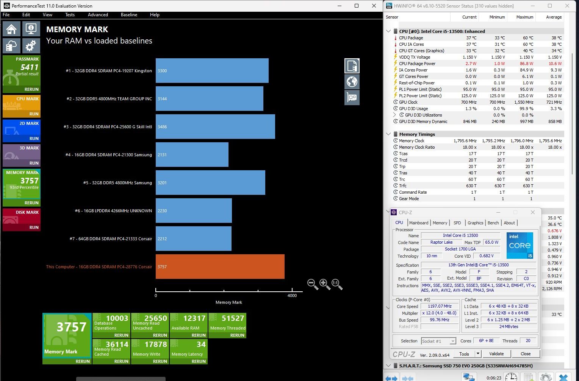Zoom in the Memory Mark chart

pos(325,284)
